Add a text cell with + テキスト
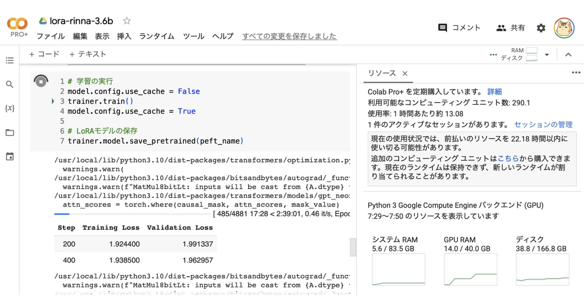584x305 pixels. tap(88, 54)
